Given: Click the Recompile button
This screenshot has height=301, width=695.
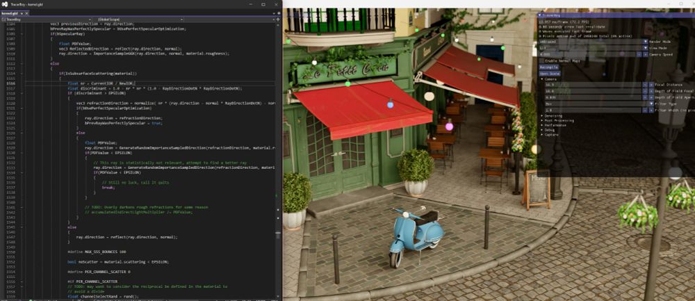Looking at the screenshot, I should 549,67.
